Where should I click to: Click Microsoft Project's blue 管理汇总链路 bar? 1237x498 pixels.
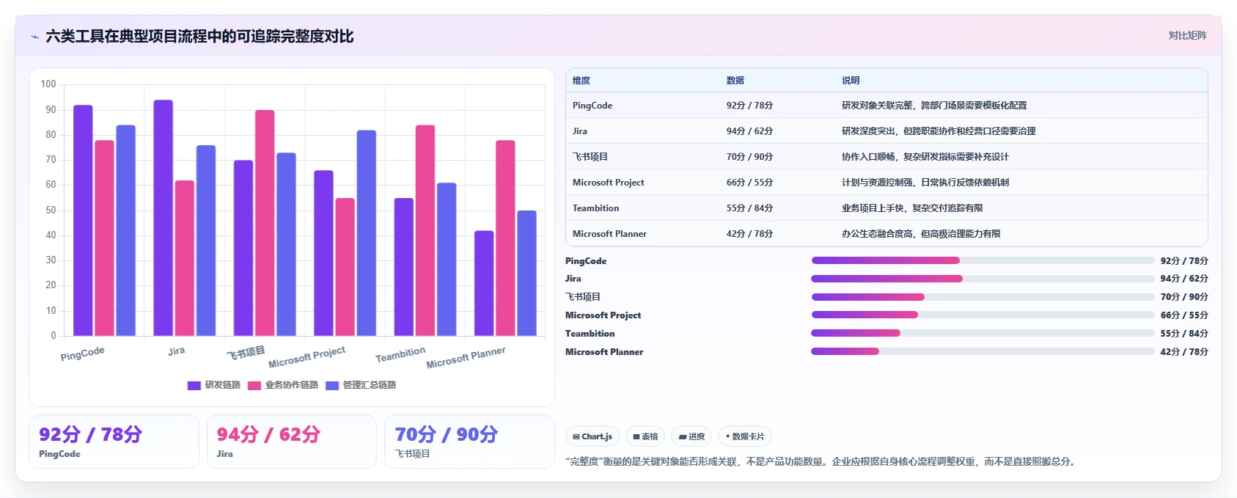[x=367, y=233]
